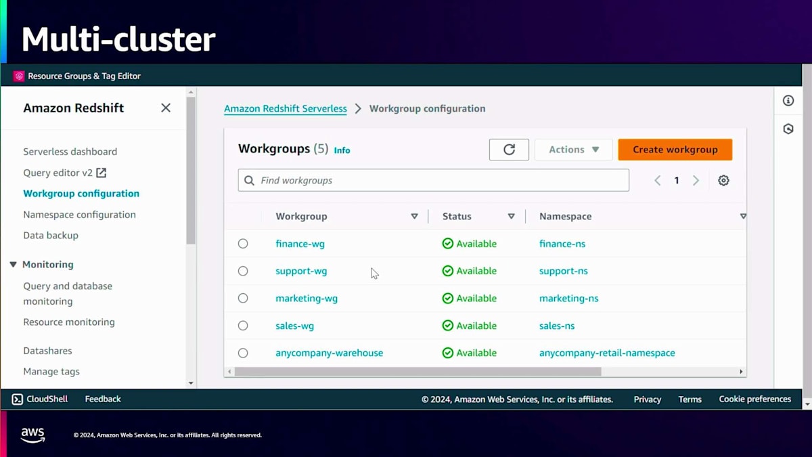Viewport: 812px width, 457px height.
Task: Open the finance-wg workgroup link
Action: 300,244
